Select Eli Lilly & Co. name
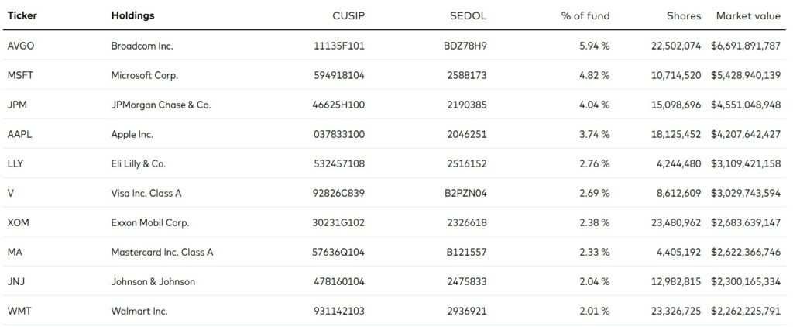The height and width of the screenshot is (327, 793). tap(139, 164)
